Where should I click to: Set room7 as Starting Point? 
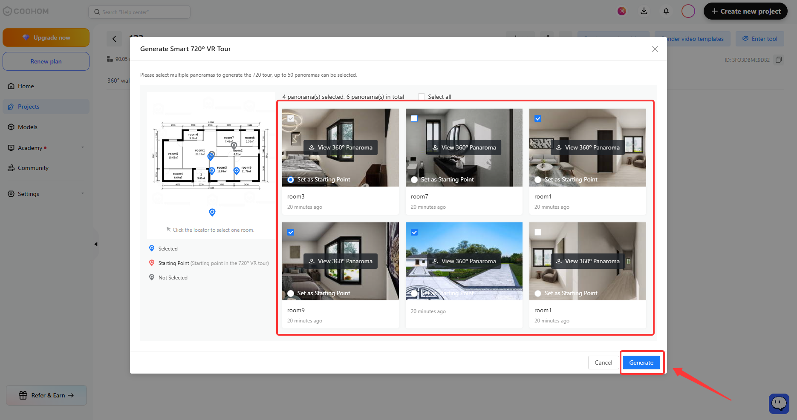[414, 180]
